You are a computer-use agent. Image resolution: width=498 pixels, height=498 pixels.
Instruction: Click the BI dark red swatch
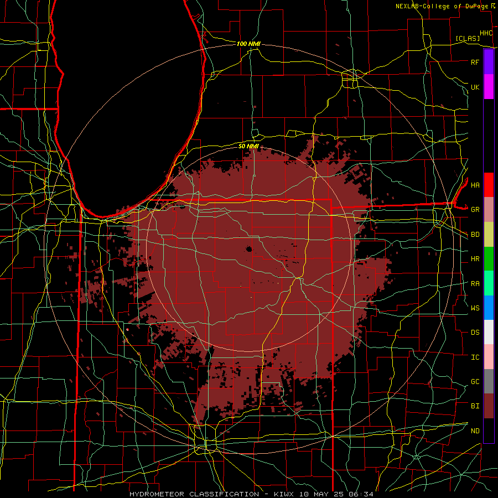click(489, 406)
